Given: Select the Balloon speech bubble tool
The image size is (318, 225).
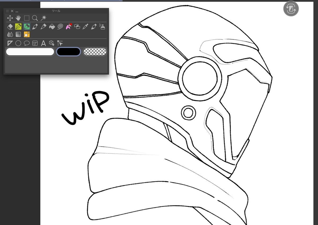Looking at the screenshot, I should coord(27,43).
